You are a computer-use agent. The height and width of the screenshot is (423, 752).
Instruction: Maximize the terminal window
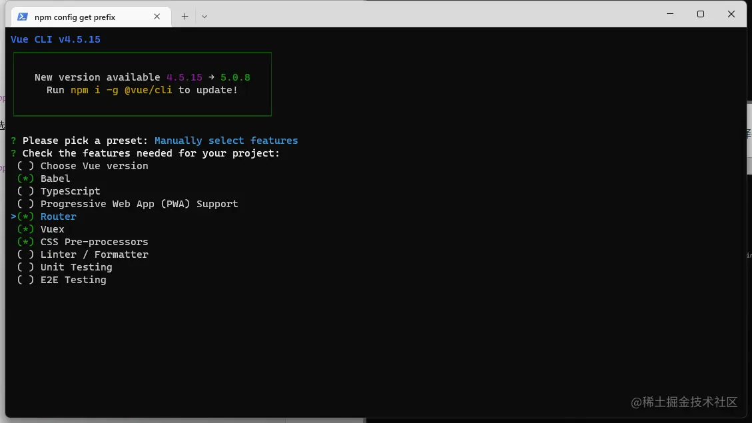click(x=701, y=14)
